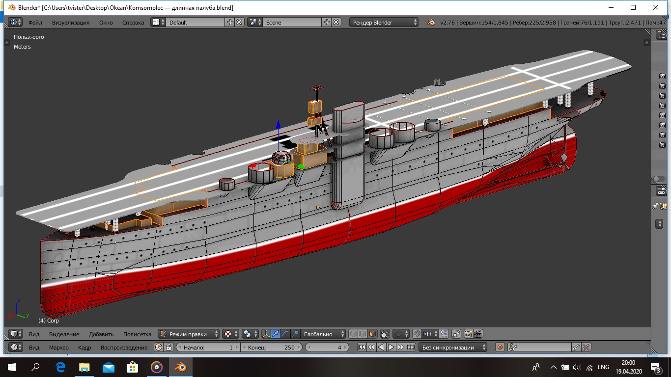The image size is (671, 377).
Task: Click the snap magnet icon
Action: click(417, 334)
